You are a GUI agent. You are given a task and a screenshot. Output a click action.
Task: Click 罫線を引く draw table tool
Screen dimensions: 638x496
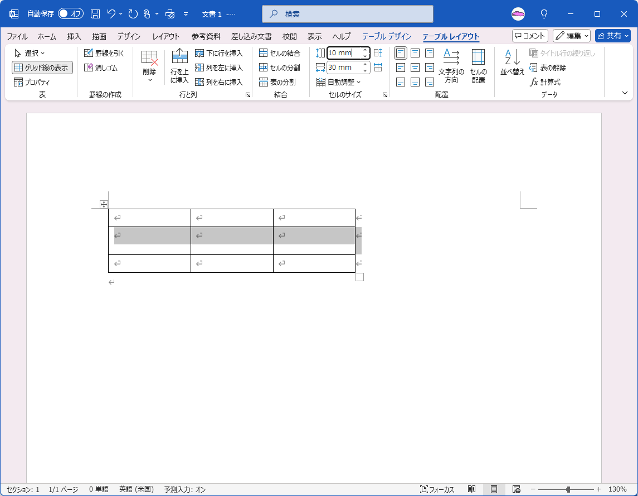[x=104, y=53]
